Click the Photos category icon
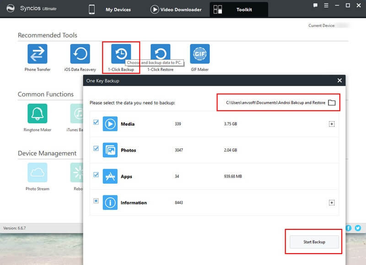This screenshot has height=265, width=366. point(110,150)
